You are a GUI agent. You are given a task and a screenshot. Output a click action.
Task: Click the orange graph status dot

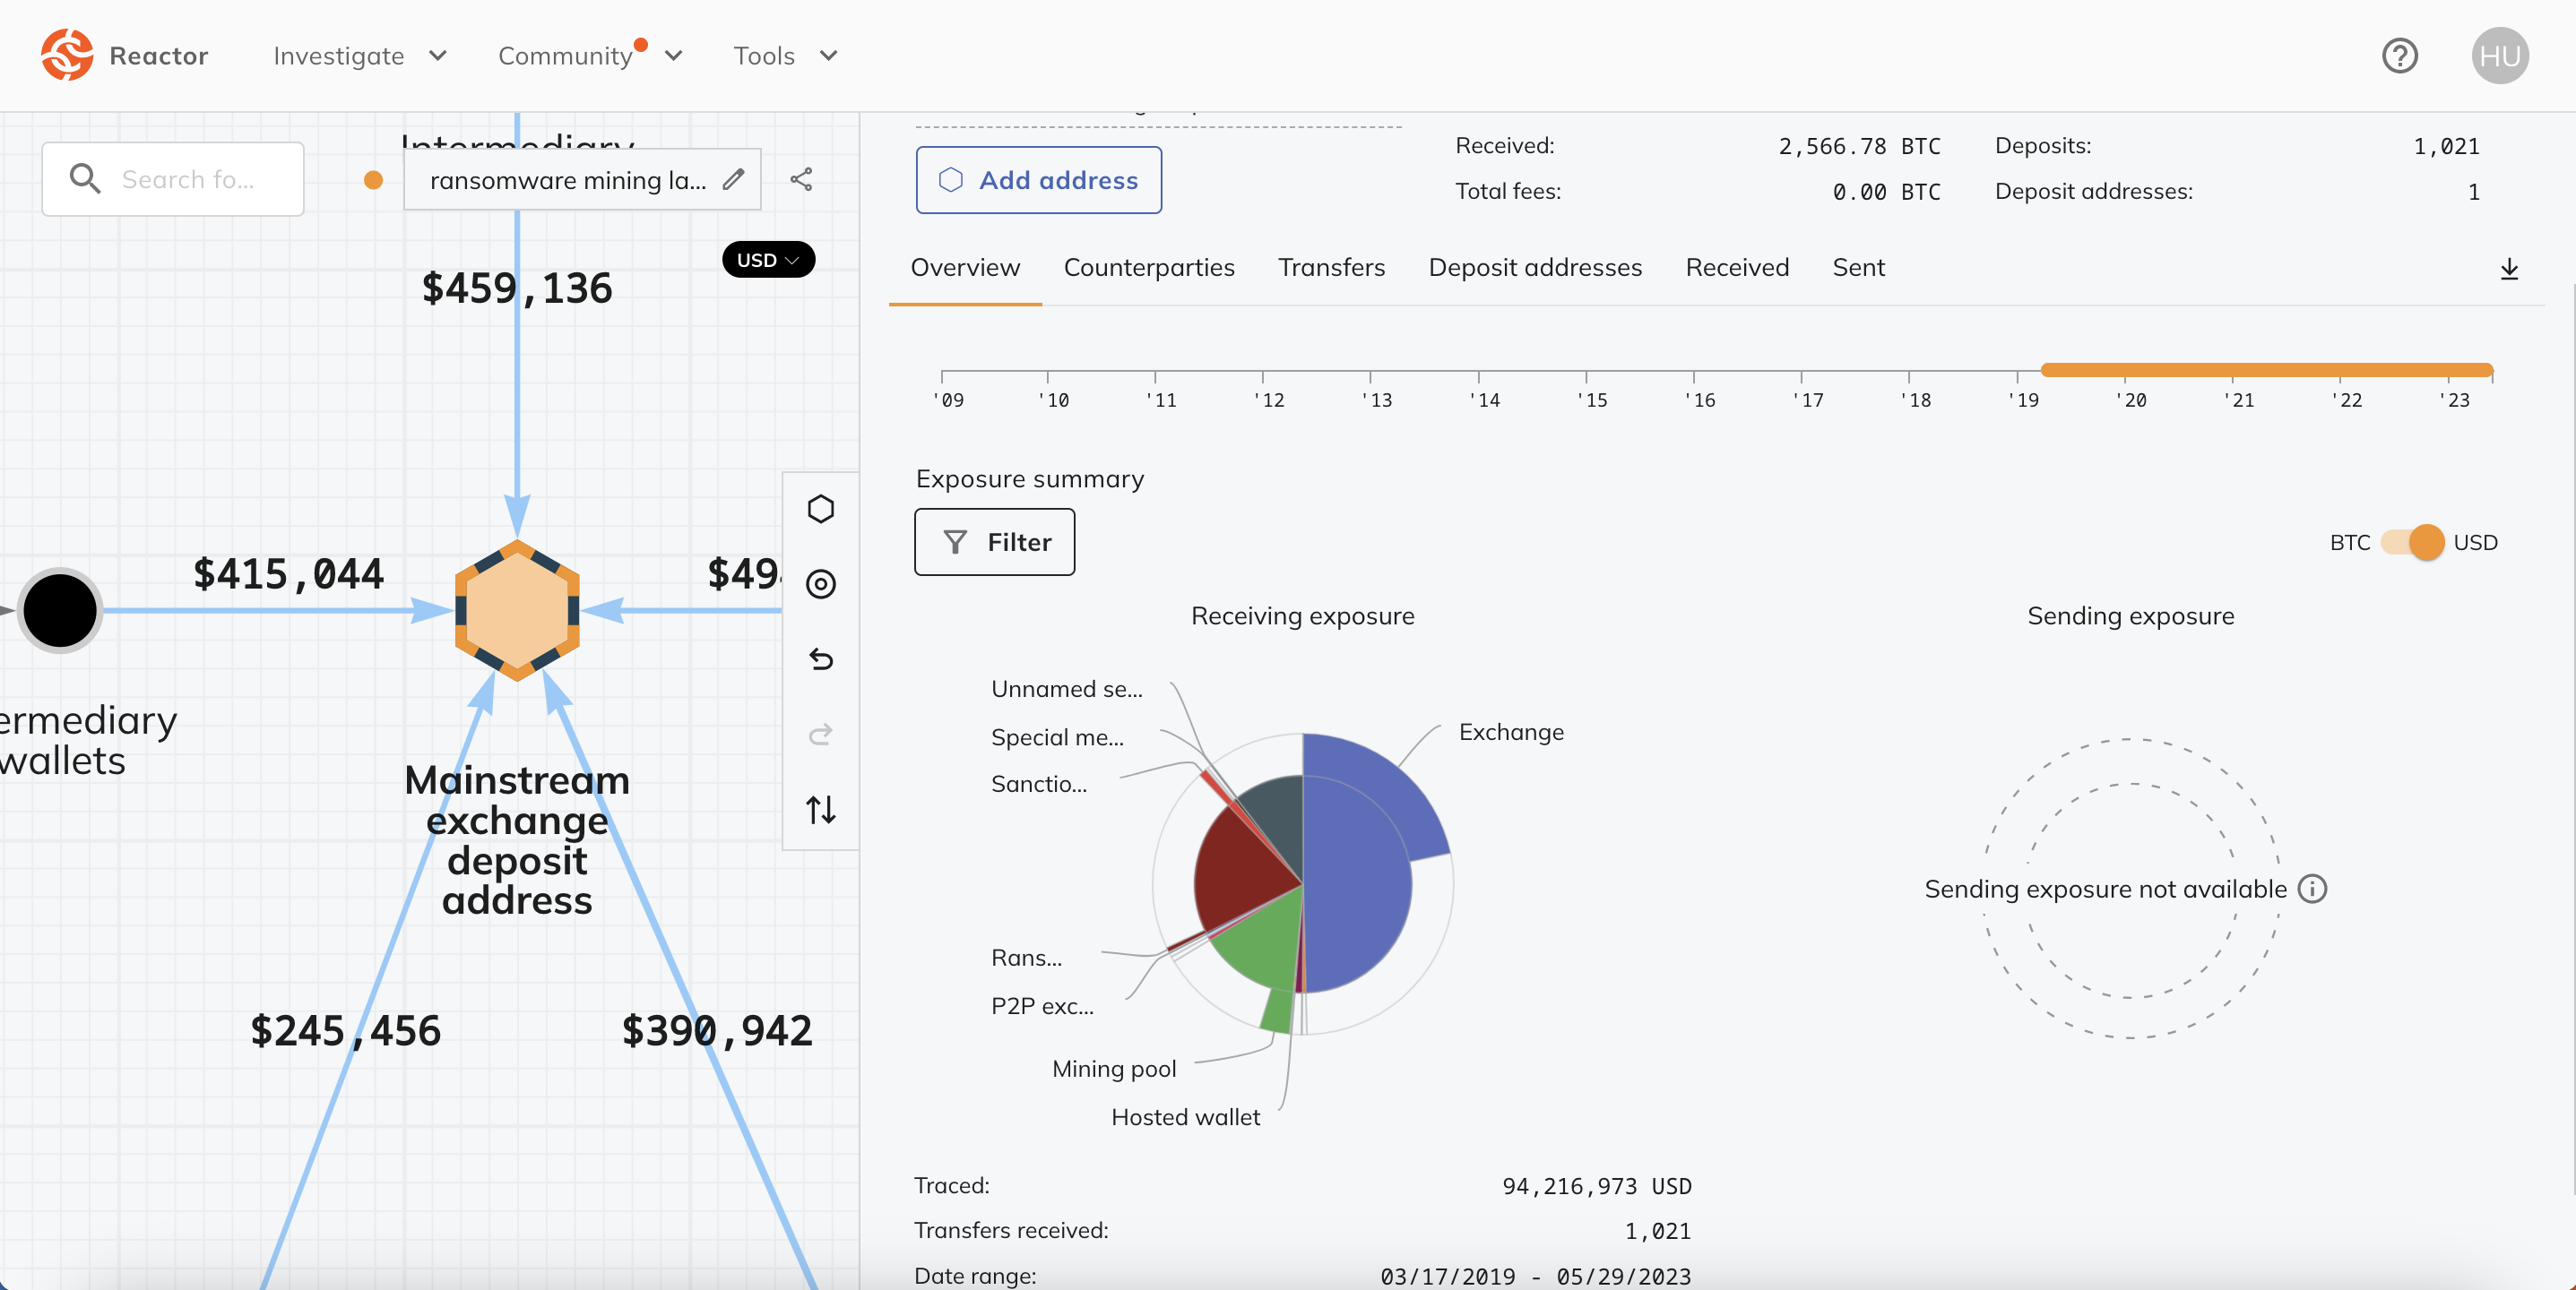[x=373, y=180]
